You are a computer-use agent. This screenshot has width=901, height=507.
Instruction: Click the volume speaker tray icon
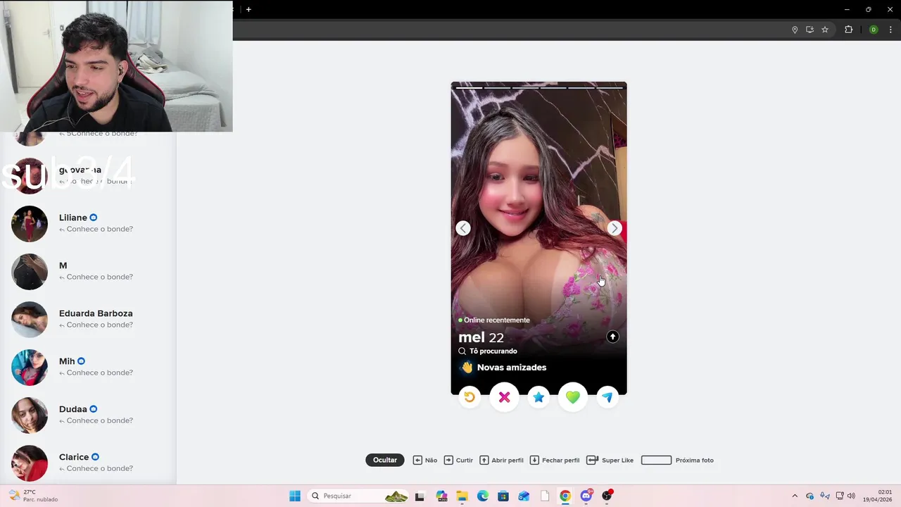(851, 496)
